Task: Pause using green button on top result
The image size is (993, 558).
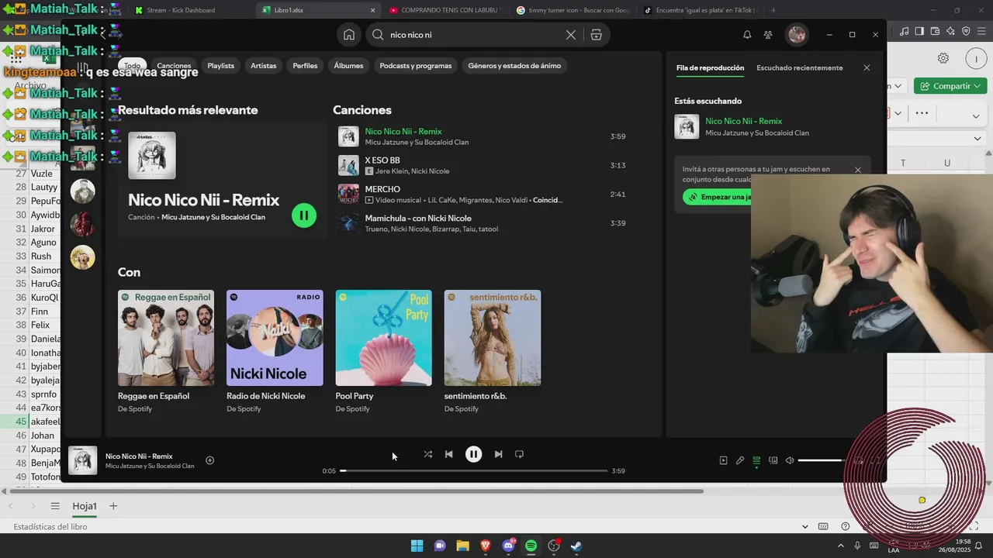Action: pyautogui.click(x=304, y=215)
